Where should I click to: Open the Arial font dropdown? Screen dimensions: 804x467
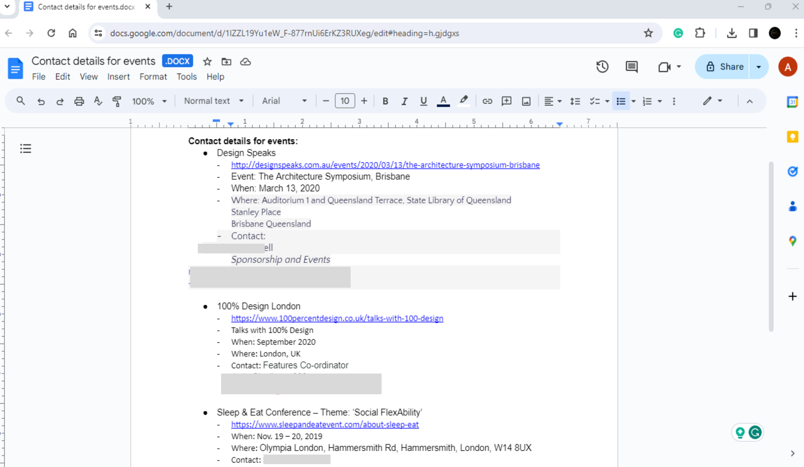(284, 101)
